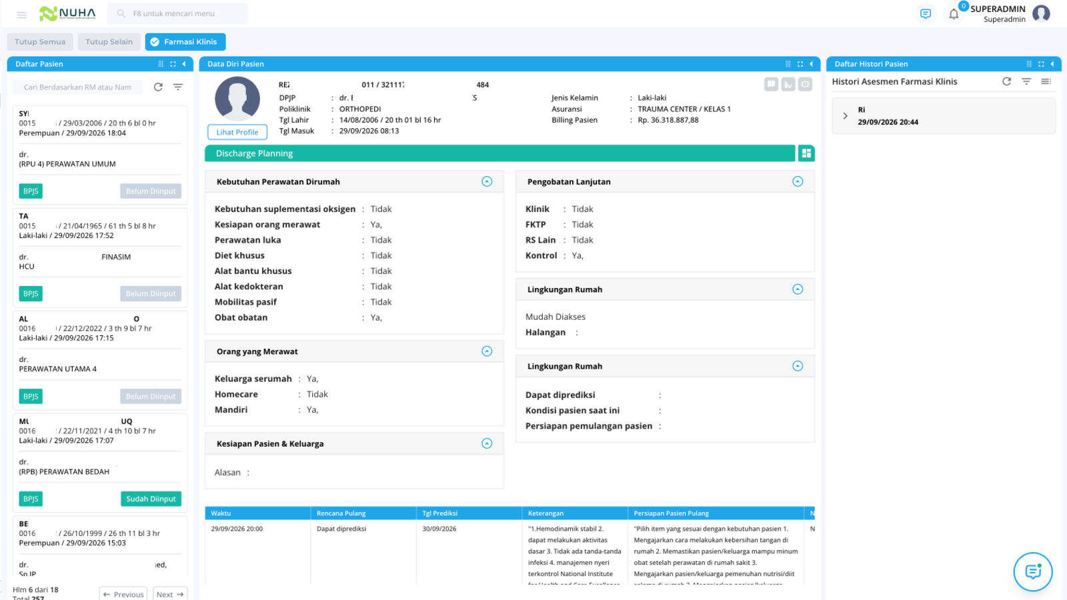Click the Waktu column header
This screenshot has height=600, width=1067.
click(257, 513)
